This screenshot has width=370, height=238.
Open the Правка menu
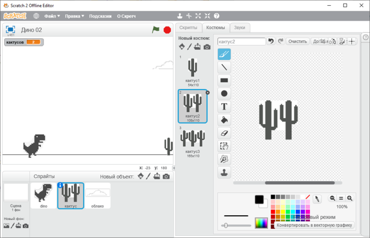click(74, 16)
